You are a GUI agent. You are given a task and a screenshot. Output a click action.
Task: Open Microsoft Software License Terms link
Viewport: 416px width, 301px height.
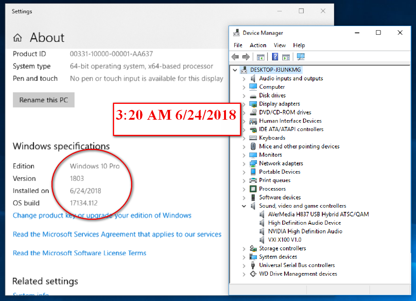pyautogui.click(x=80, y=253)
